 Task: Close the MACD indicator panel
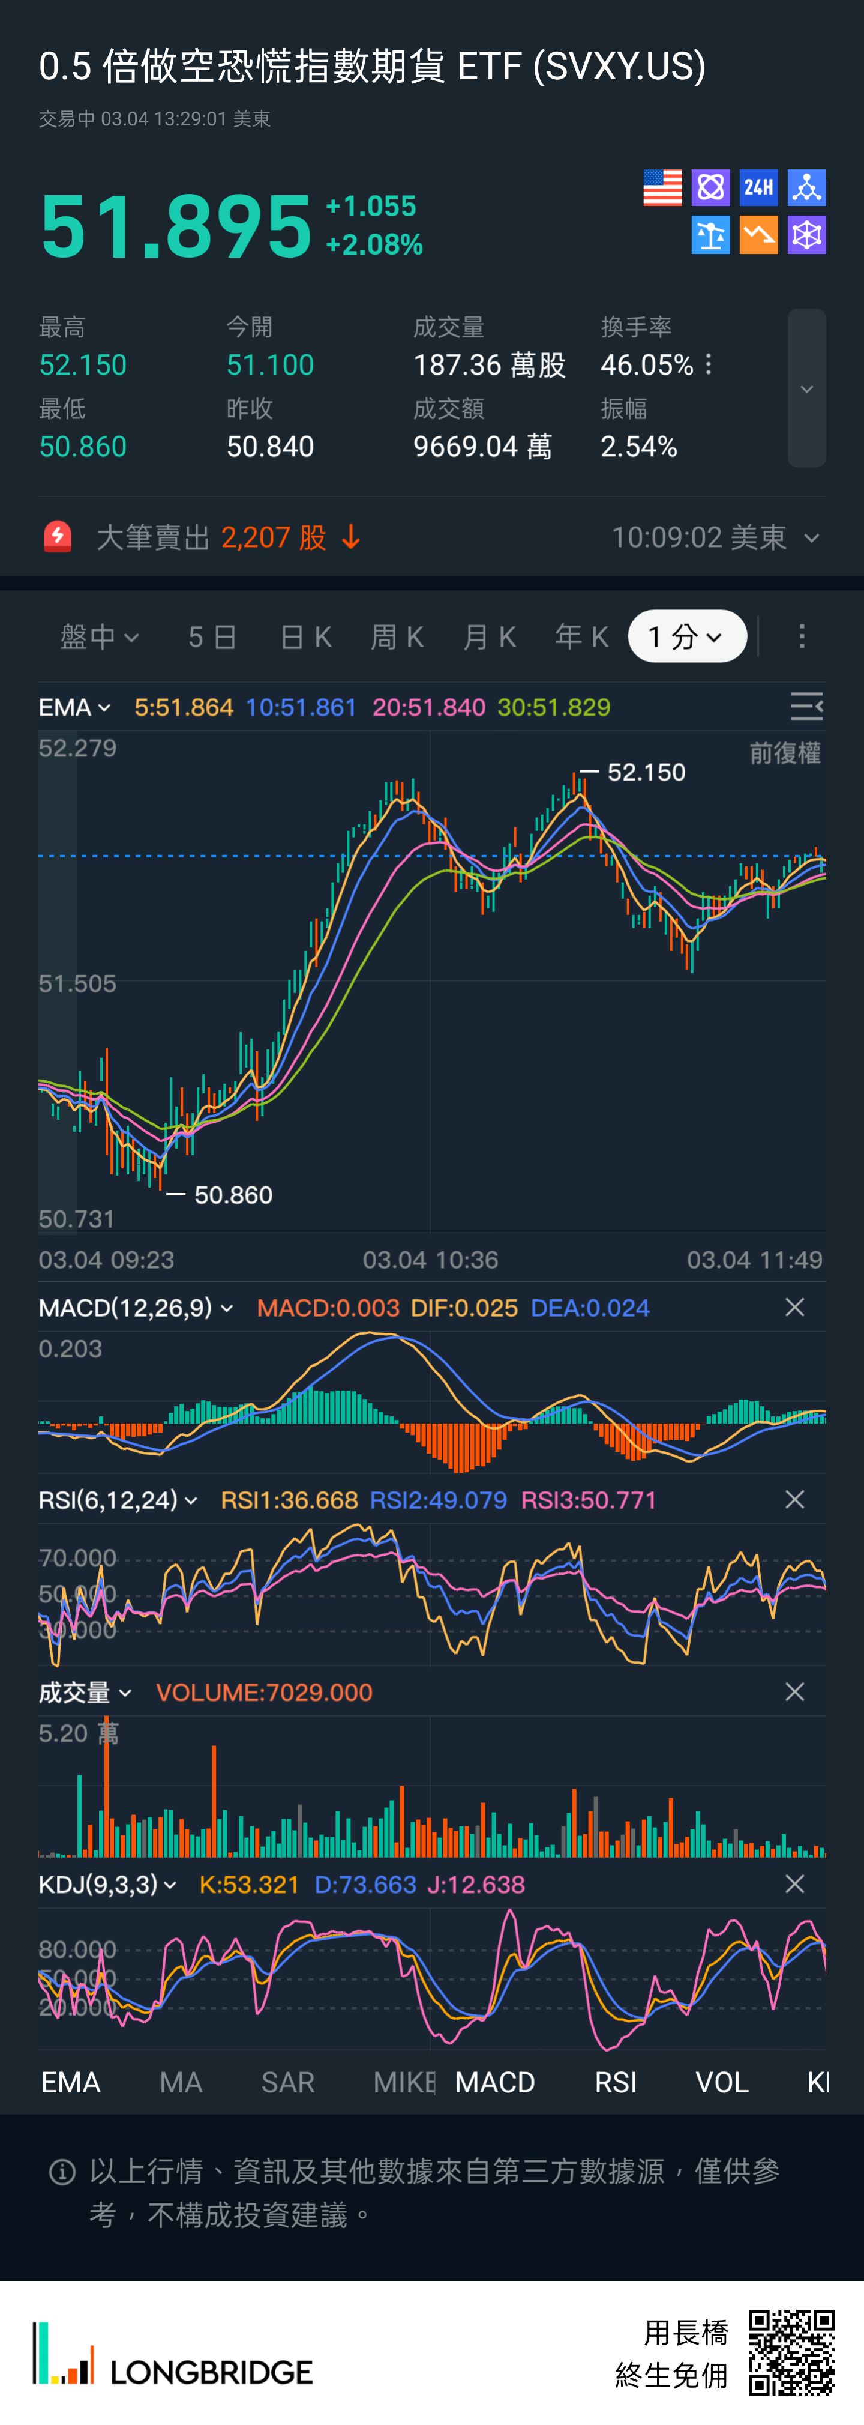coord(794,1308)
